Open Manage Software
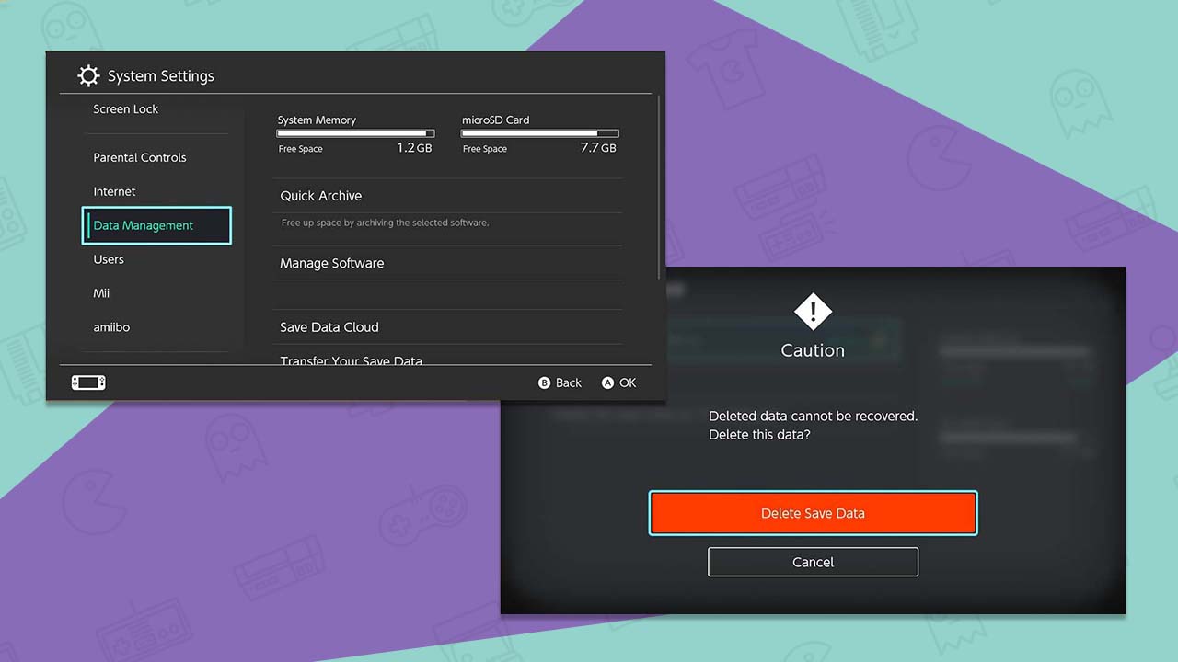1178x662 pixels. point(332,263)
